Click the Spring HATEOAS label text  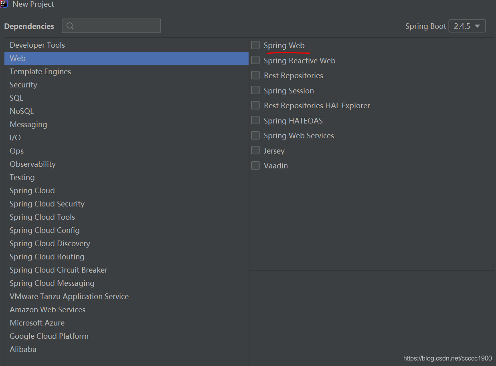pyautogui.click(x=293, y=121)
